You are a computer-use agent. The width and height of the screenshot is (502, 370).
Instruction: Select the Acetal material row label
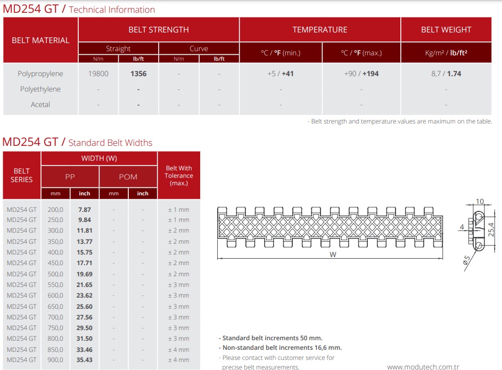click(x=40, y=105)
